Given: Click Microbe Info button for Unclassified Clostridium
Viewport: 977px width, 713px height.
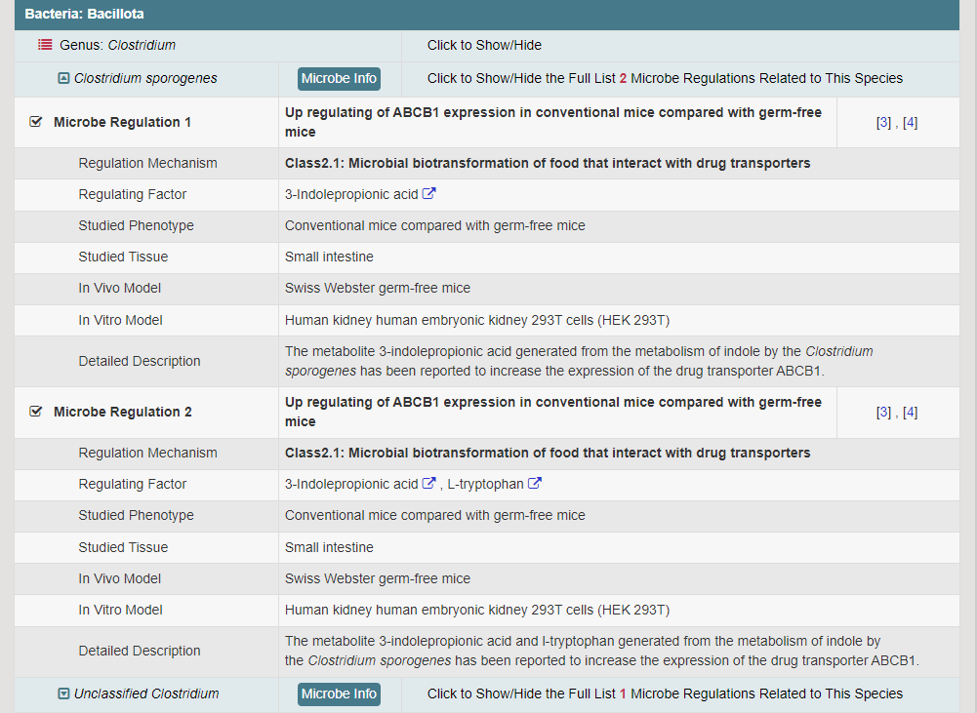Looking at the screenshot, I should click(x=339, y=693).
